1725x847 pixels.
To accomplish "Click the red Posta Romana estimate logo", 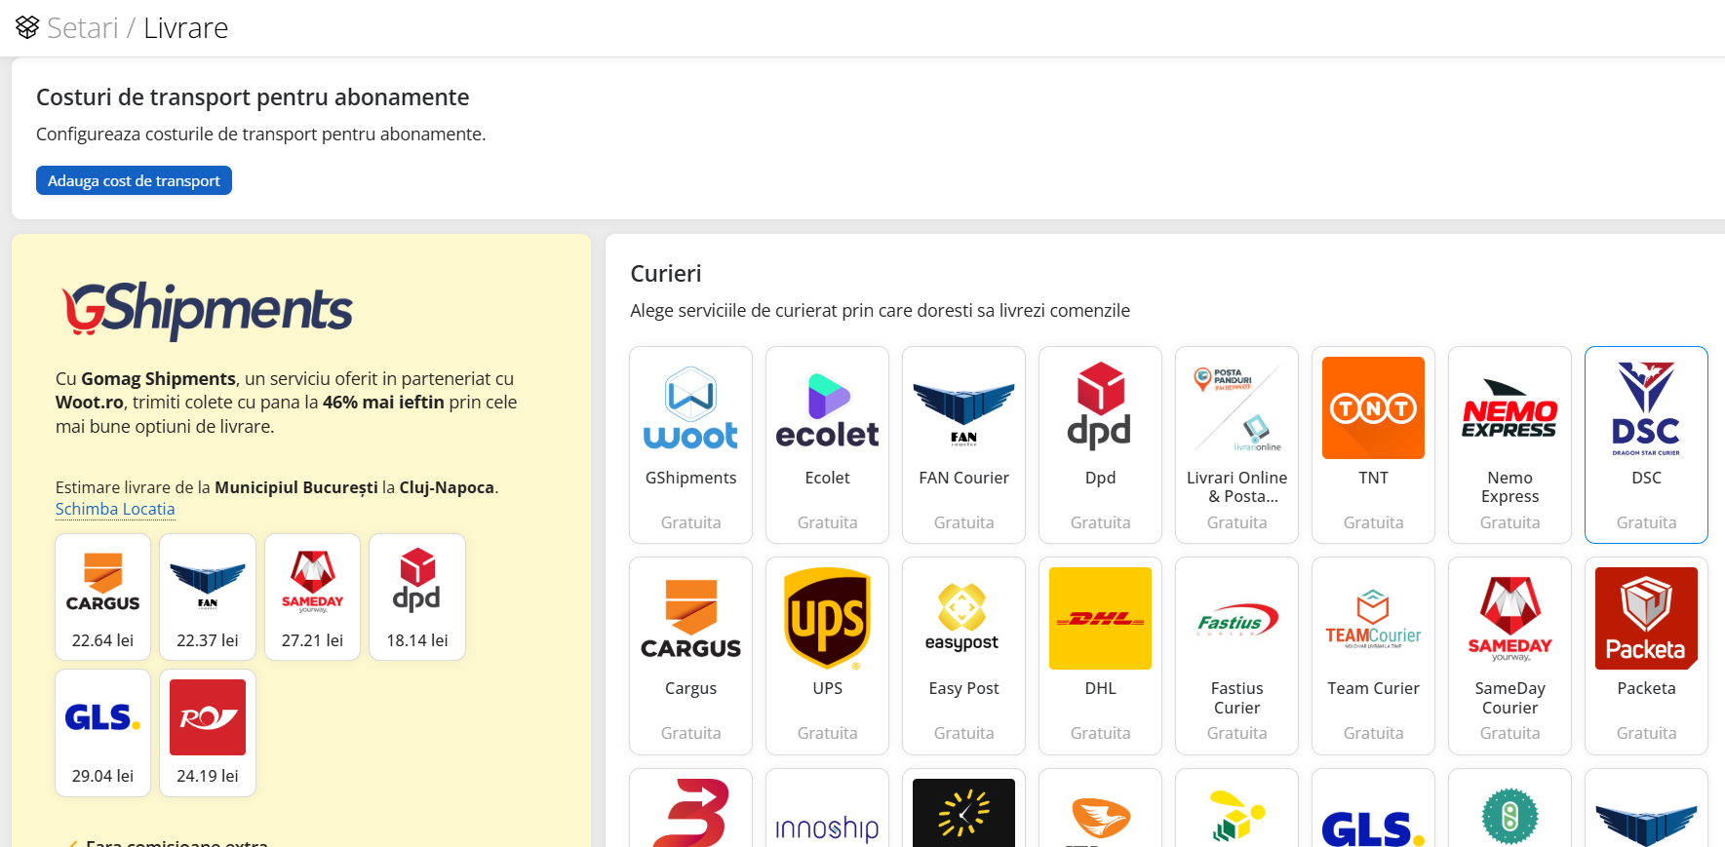I will click(x=208, y=717).
